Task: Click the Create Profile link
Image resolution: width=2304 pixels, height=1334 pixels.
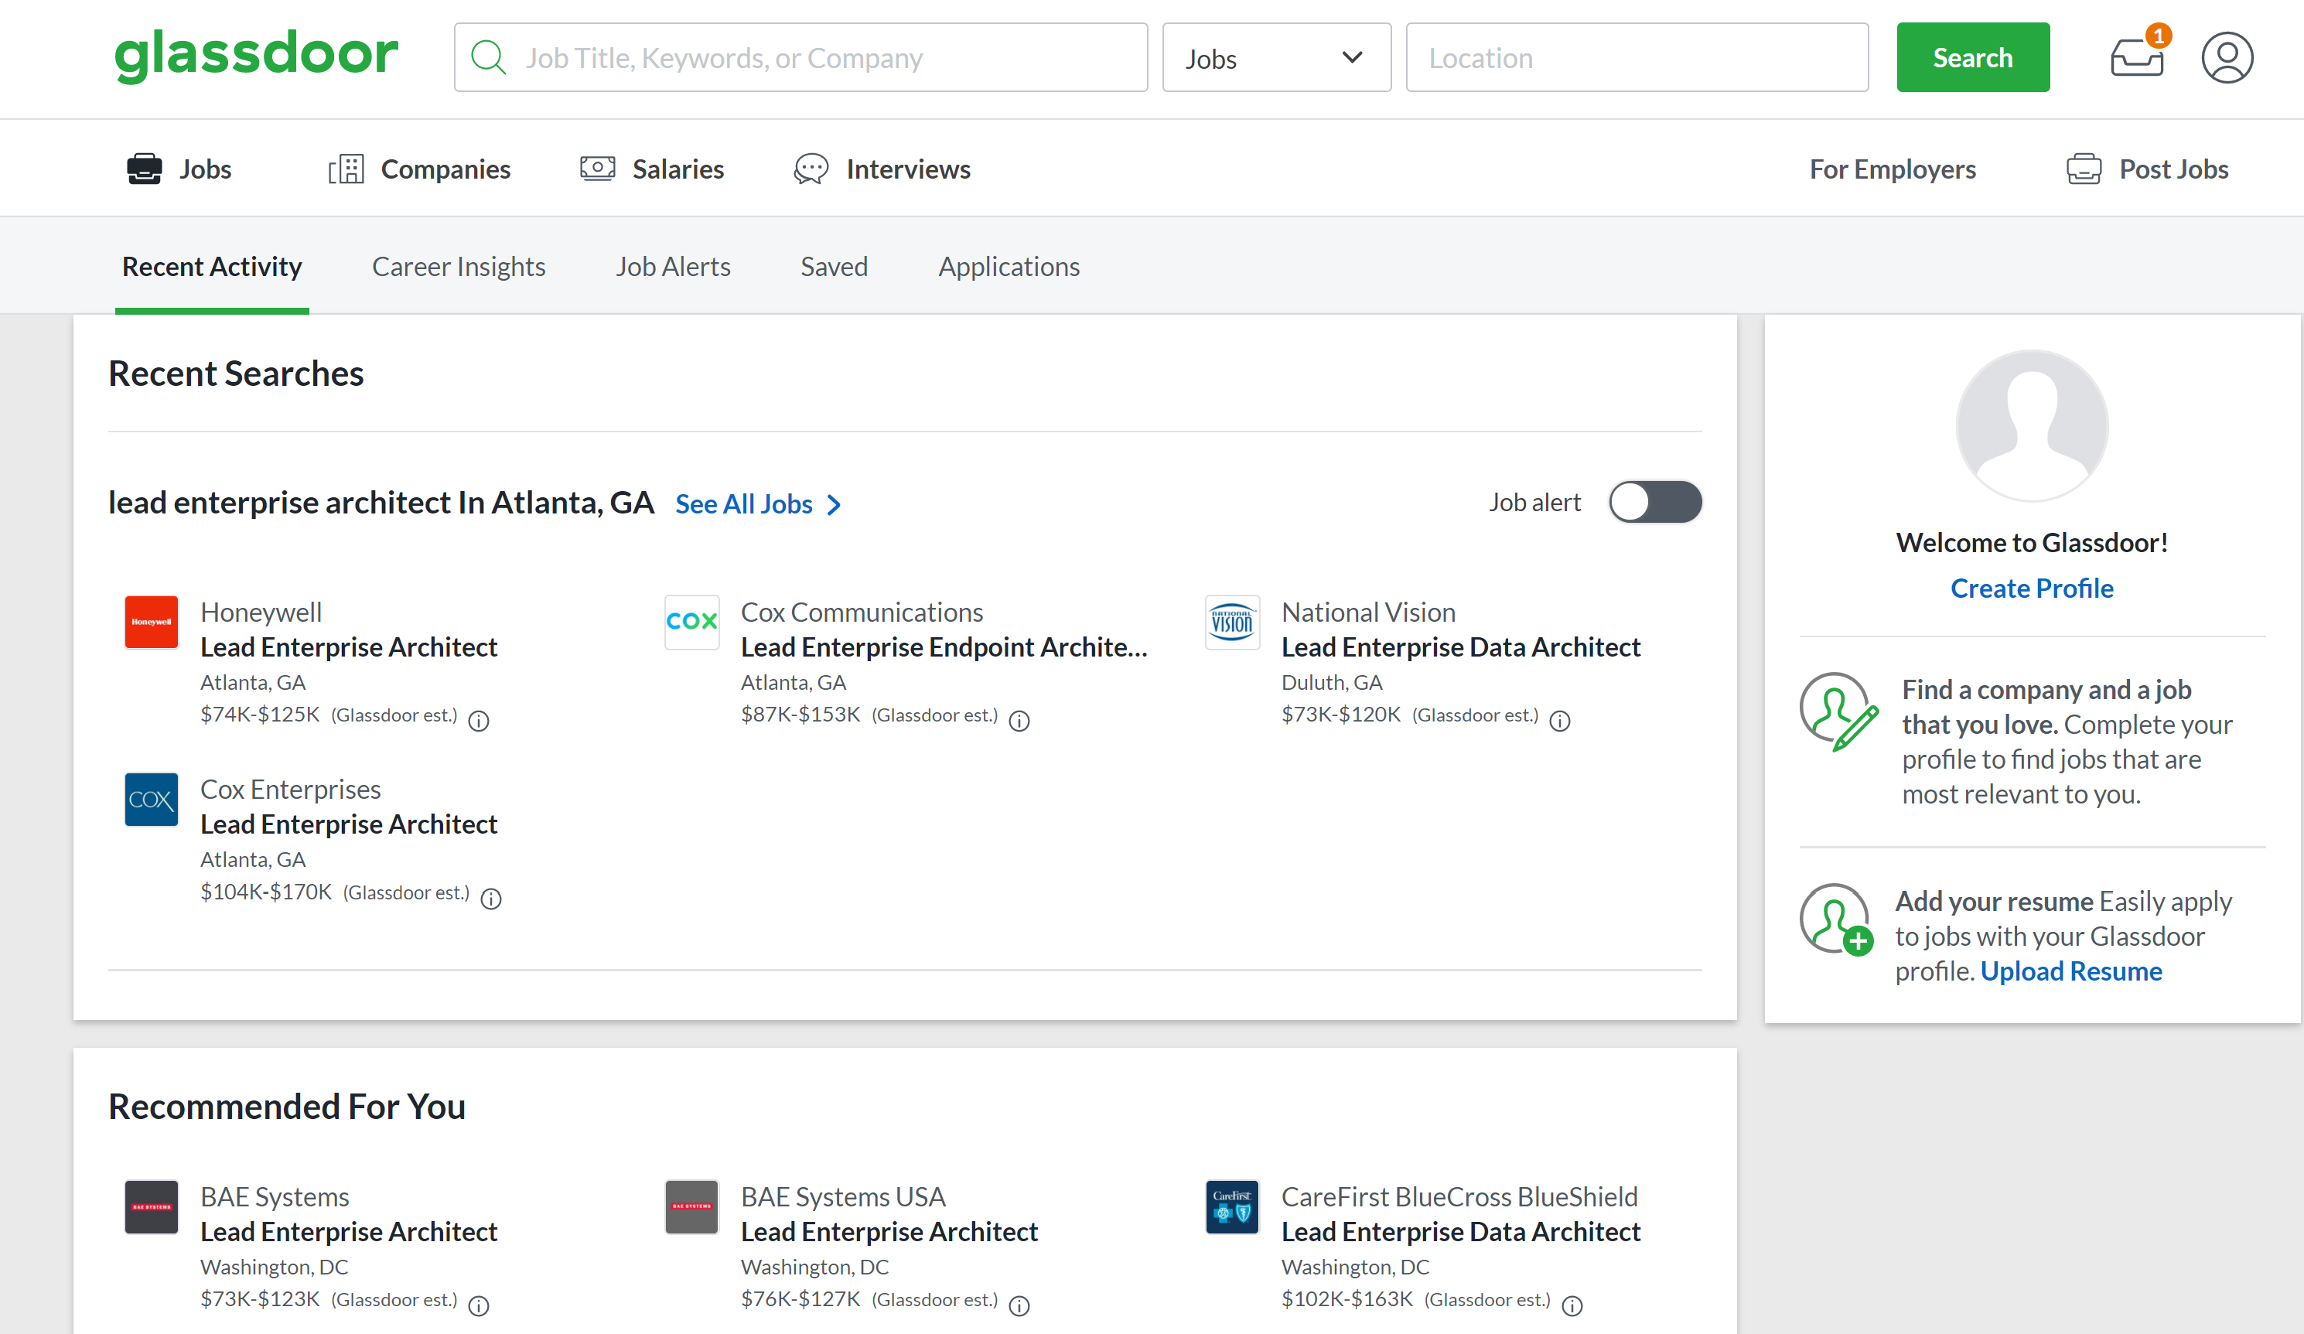Action: click(x=2032, y=588)
